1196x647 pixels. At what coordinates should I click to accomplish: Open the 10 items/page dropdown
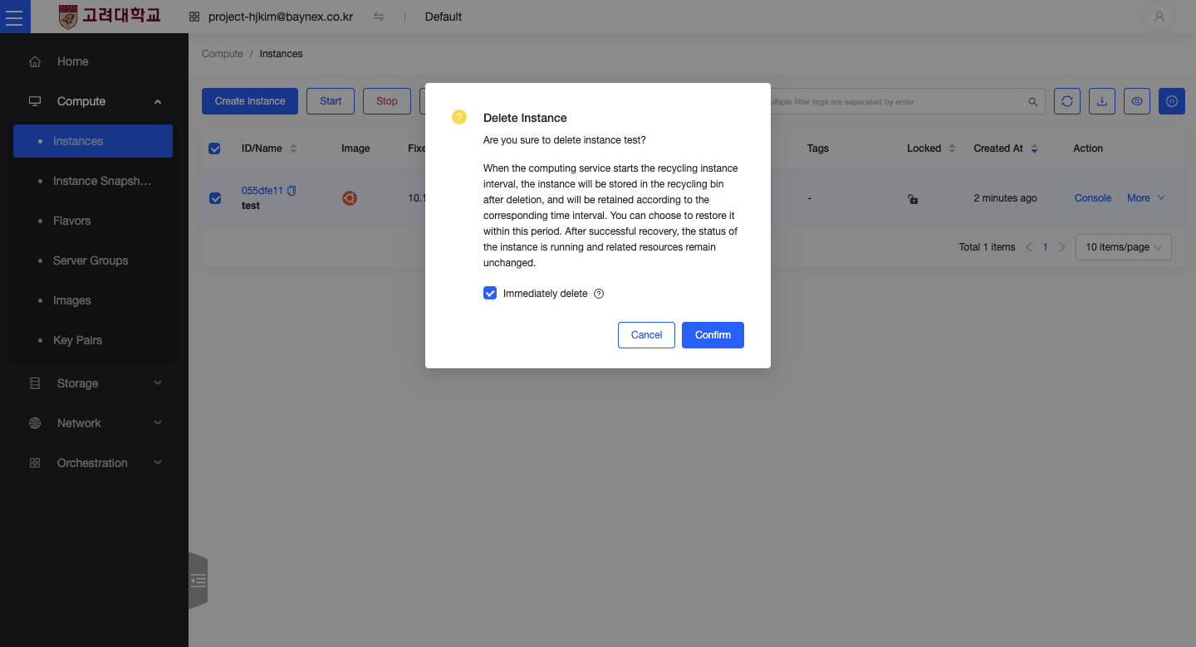[1124, 247]
